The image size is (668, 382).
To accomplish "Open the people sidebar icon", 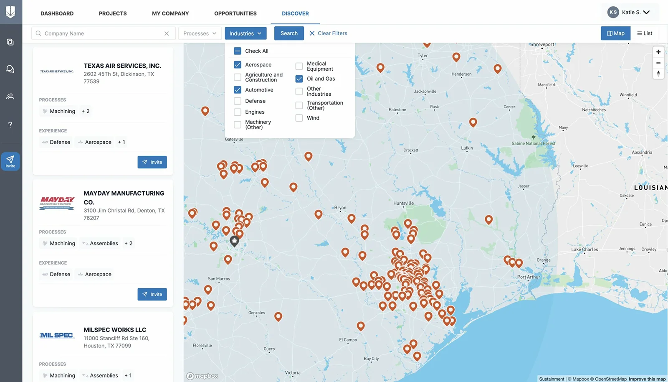I will 10,97.
